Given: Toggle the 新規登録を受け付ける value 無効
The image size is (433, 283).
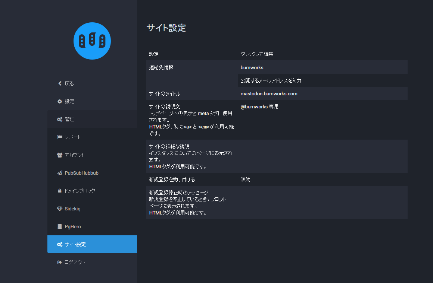Looking at the screenshot, I should [246, 179].
